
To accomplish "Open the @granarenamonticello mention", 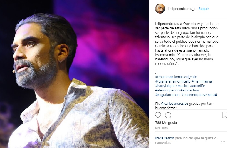I will pyautogui.click(x=173, y=81).
